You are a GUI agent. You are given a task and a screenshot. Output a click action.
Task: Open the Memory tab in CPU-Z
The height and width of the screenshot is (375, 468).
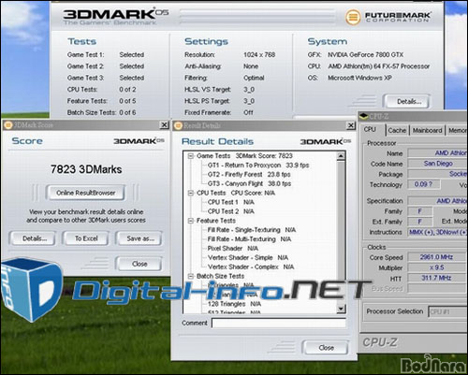(457, 130)
